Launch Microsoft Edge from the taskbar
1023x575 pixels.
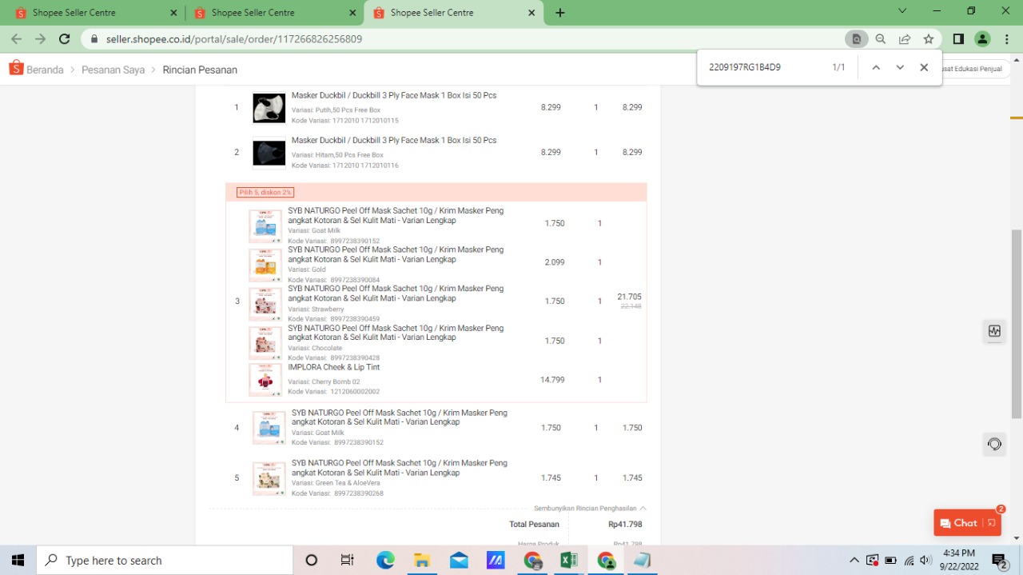point(385,561)
